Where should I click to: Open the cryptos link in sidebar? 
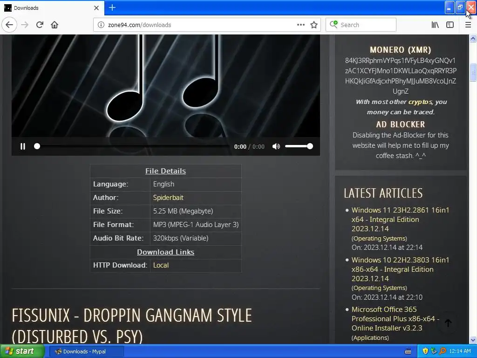420,102
